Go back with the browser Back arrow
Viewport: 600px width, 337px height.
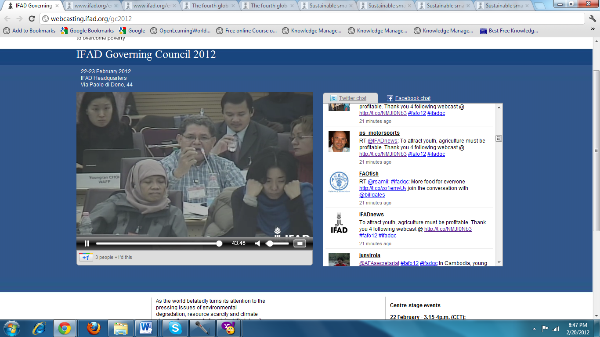(x=8, y=19)
